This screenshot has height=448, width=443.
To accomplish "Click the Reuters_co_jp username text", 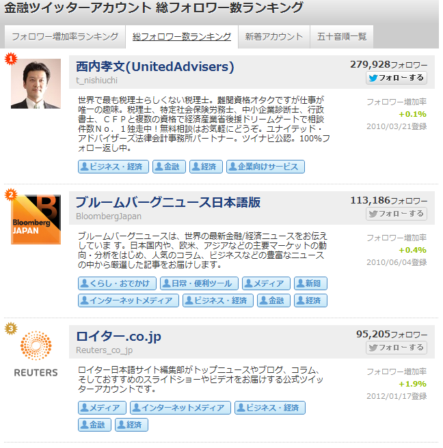I will tap(105, 350).
